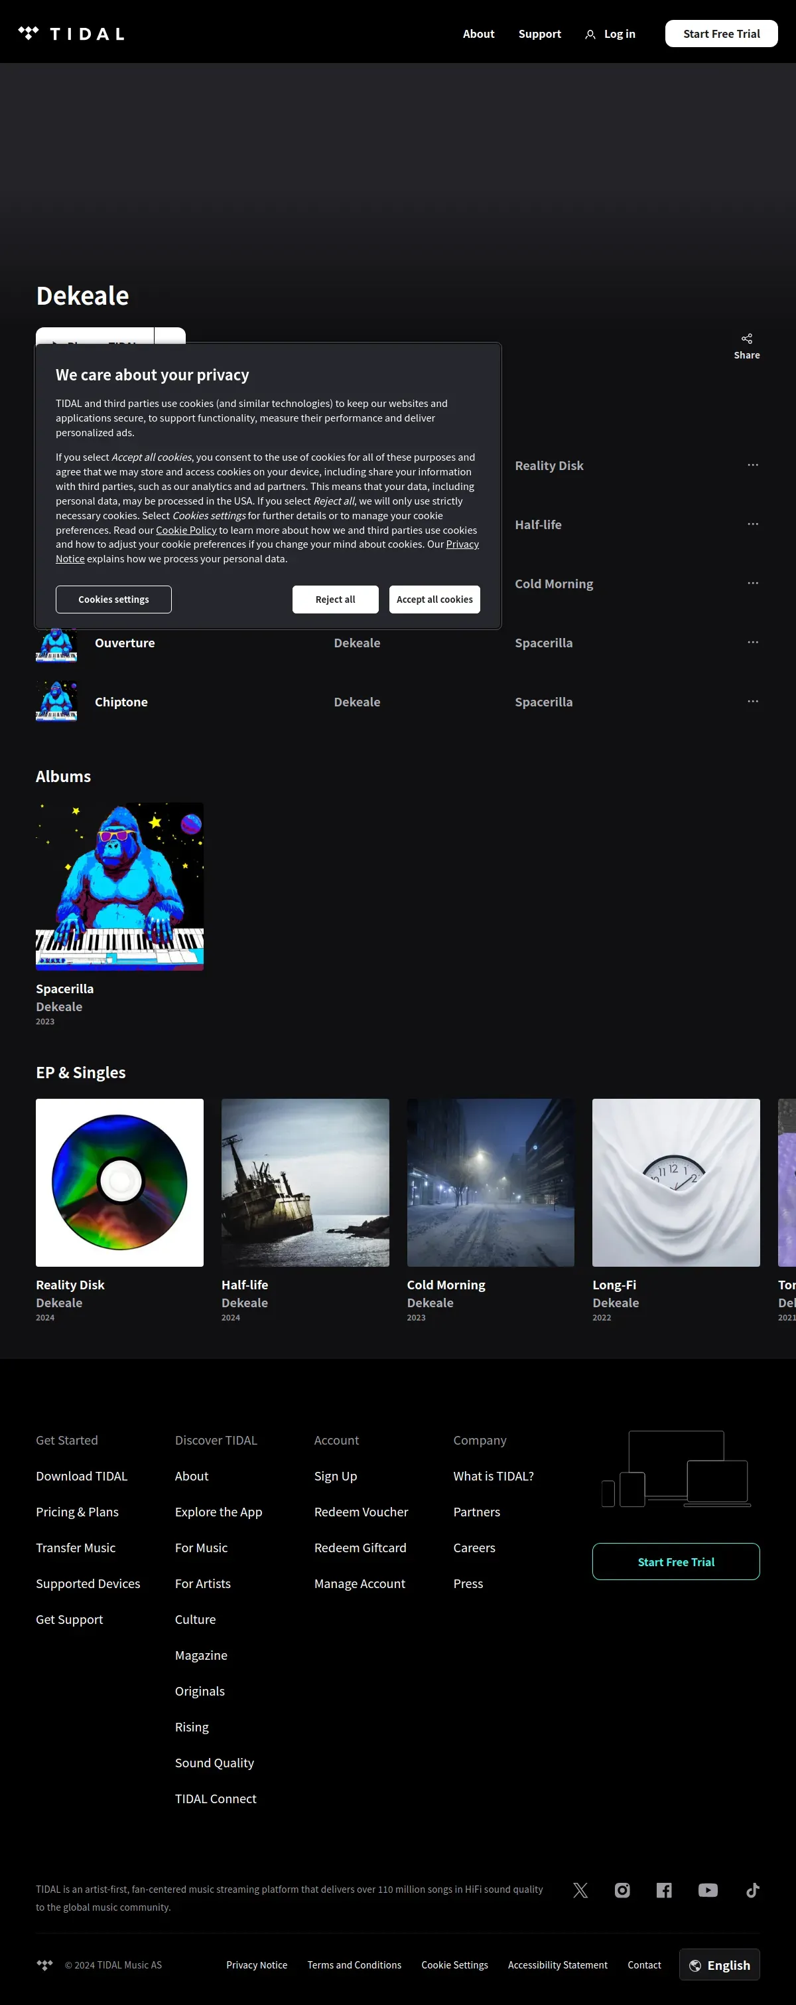Open For Artists footer link

click(203, 1583)
